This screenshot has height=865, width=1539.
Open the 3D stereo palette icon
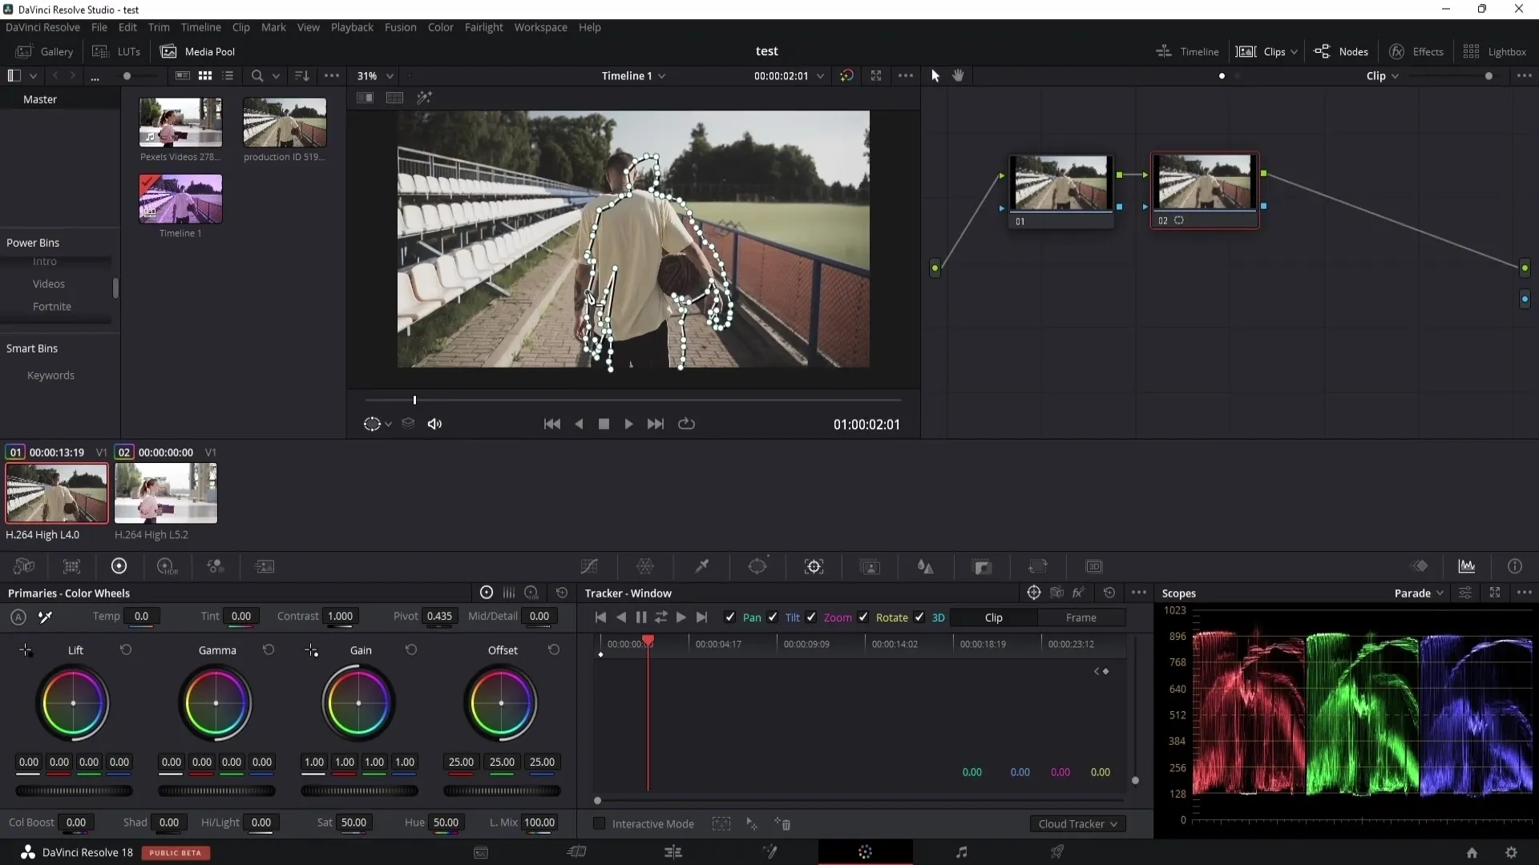pos(1094,566)
